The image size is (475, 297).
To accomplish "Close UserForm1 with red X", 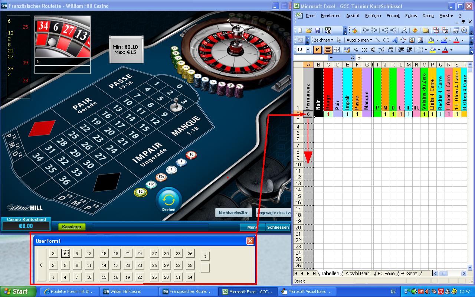I will (x=250, y=241).
